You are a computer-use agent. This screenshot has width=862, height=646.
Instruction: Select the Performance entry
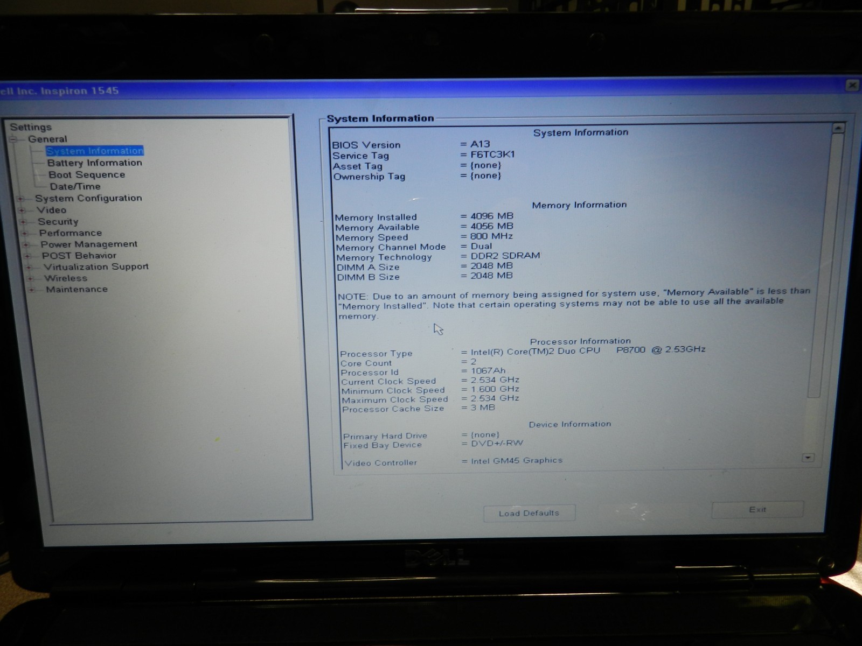(70, 233)
